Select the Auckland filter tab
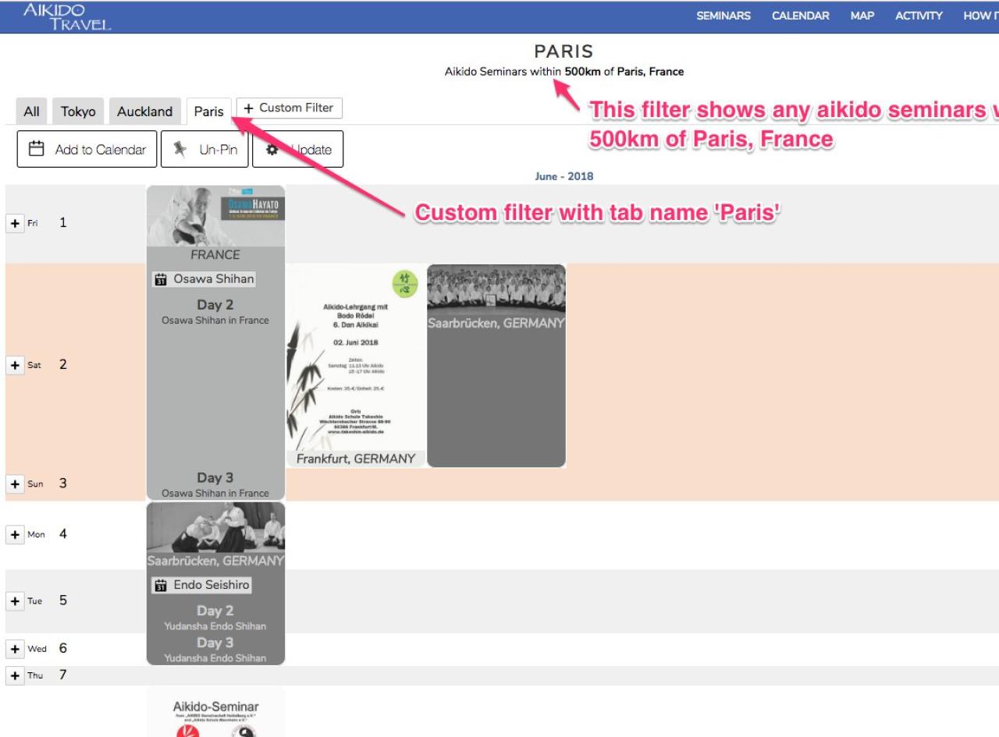Screen dimensions: 999x737 coord(144,112)
